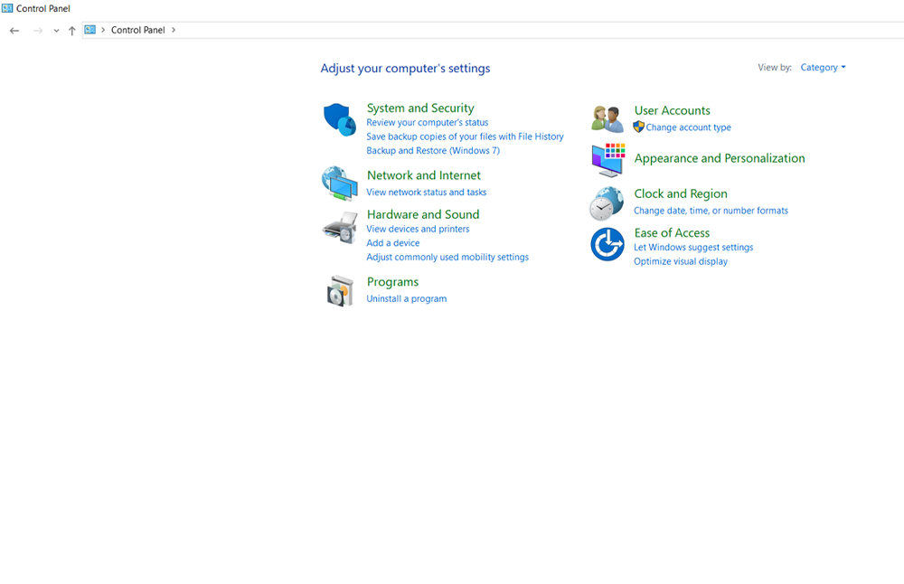
Task: Open Uninstall a program link
Action: [406, 299]
